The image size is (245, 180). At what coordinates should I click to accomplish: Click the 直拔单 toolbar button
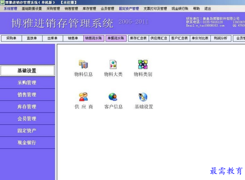pyautogui.click(x=32, y=38)
